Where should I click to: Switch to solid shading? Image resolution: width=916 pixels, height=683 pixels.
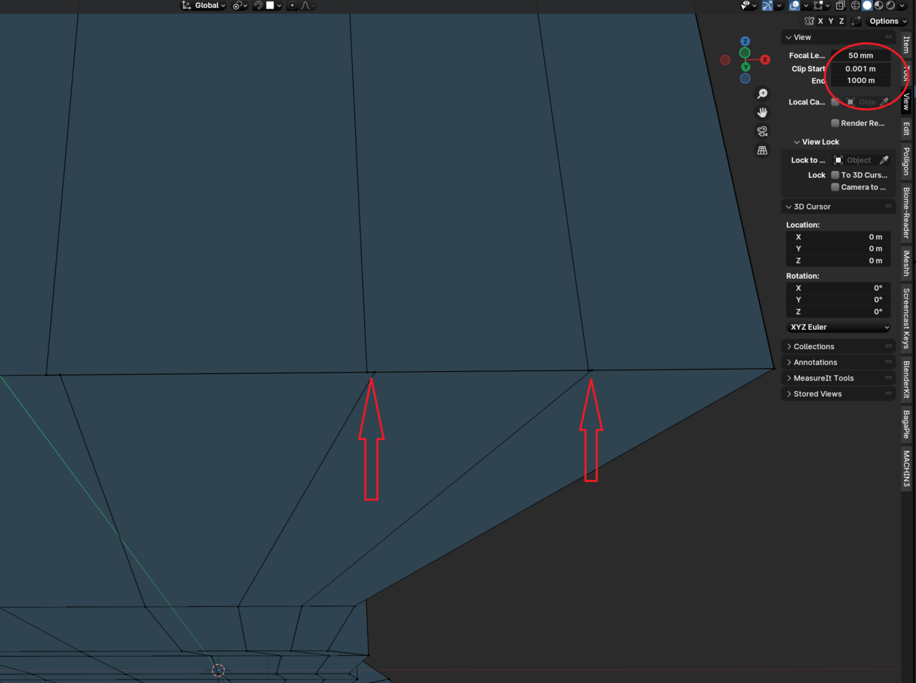coord(867,6)
